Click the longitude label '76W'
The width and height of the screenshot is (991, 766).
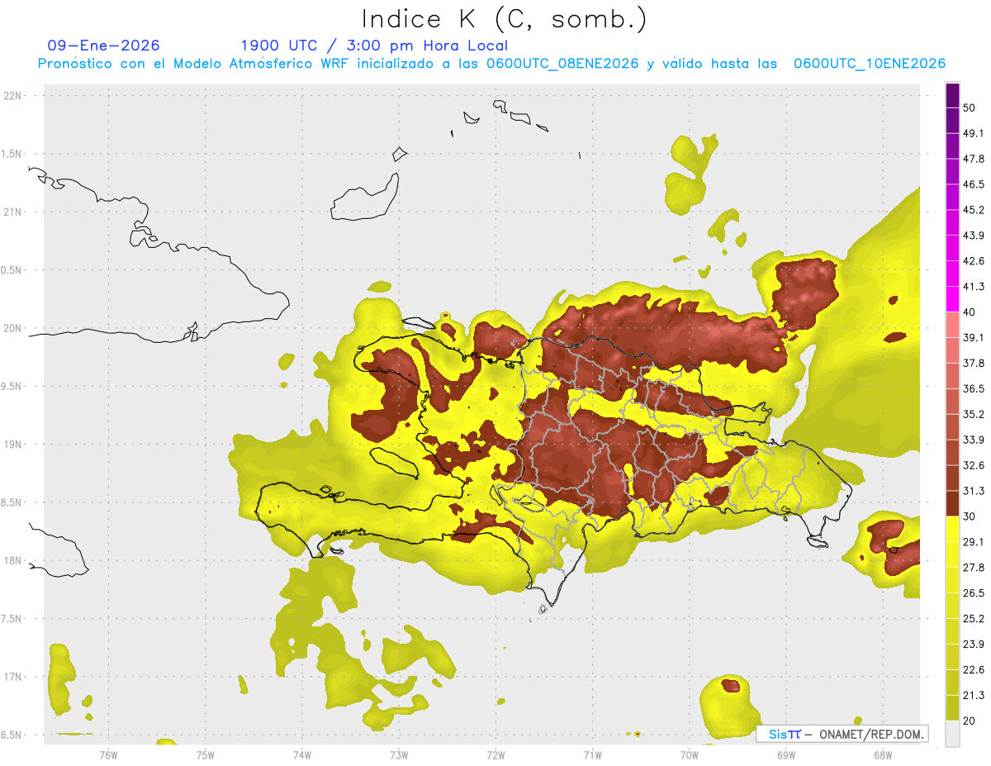coord(108,754)
